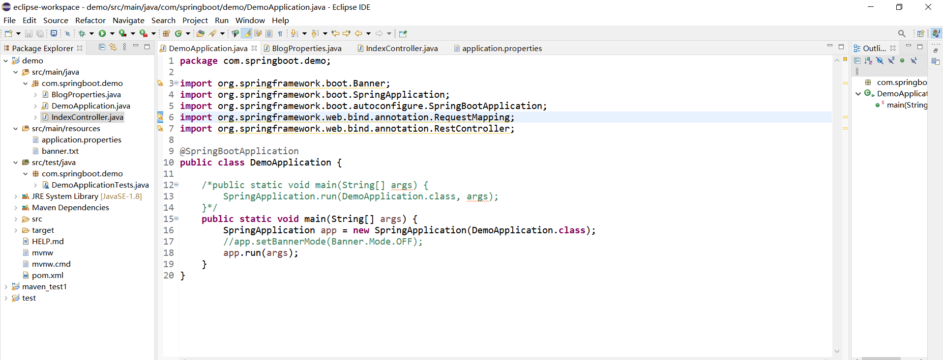The width and height of the screenshot is (943, 360).
Task: Open the Open Type icon in toolbar
Action: pyautogui.click(x=201, y=33)
